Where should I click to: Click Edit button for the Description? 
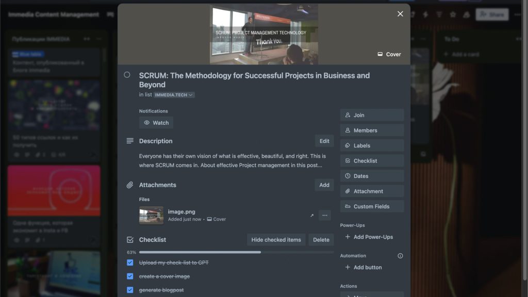point(324,141)
